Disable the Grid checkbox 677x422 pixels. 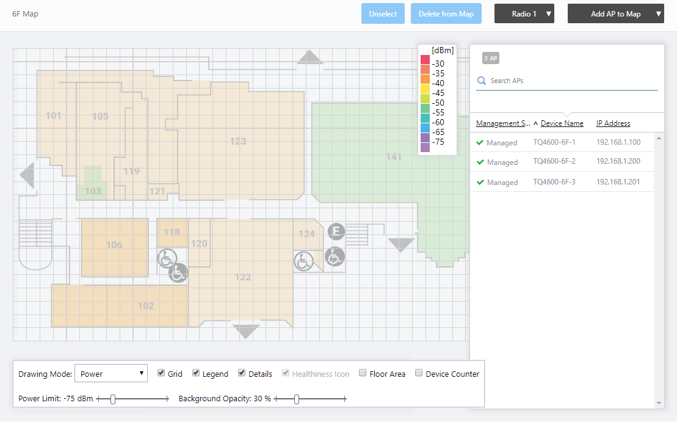[x=161, y=373]
